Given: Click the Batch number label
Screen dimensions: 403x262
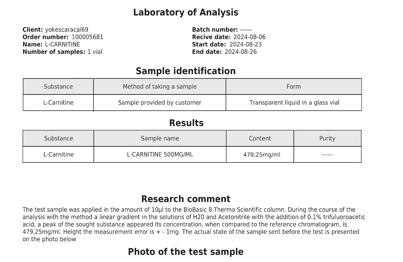Looking at the screenshot, I should [215, 29].
